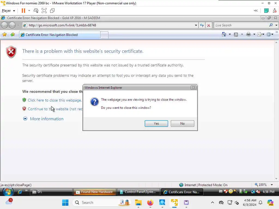Click the IE Forward button

tap(12, 25)
